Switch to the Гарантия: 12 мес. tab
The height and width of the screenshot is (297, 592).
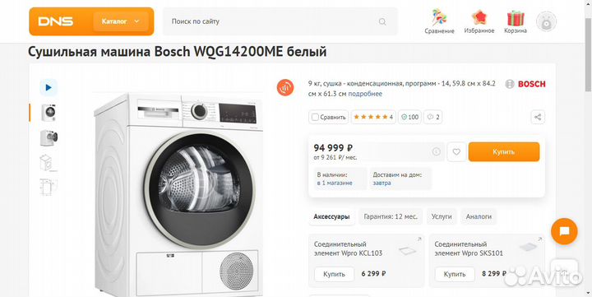391,216
